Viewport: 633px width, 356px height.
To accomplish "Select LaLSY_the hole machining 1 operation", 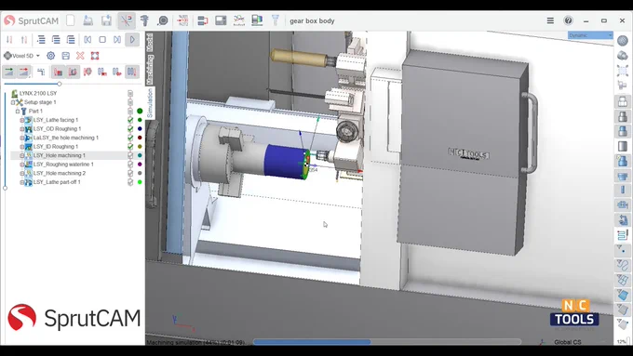I will [65, 138].
